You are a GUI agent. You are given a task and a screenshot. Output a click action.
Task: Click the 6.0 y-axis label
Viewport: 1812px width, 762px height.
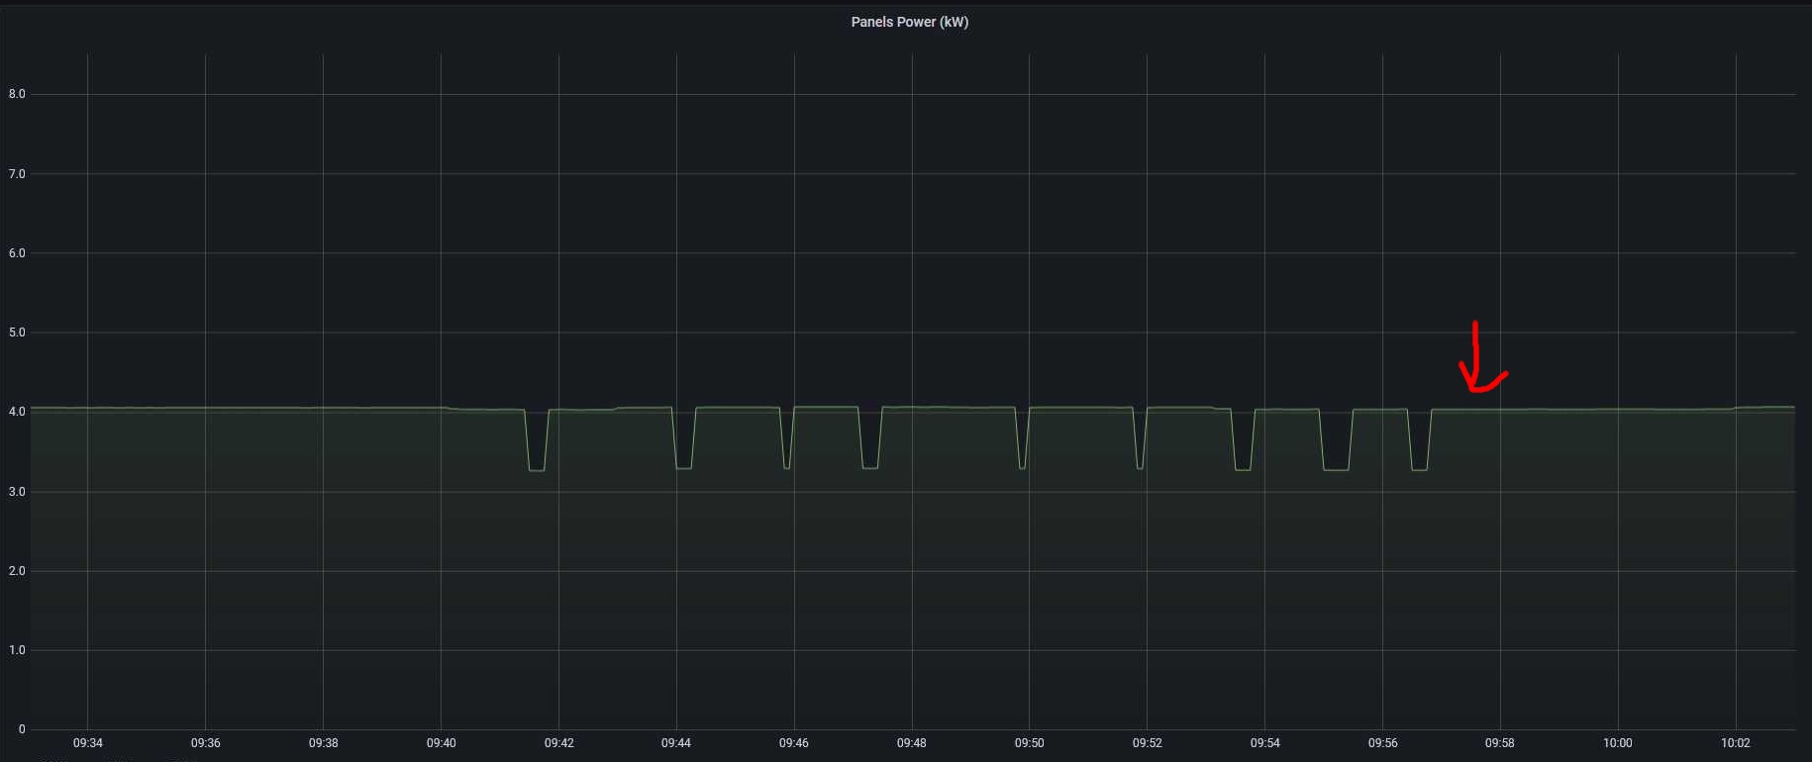pos(17,253)
